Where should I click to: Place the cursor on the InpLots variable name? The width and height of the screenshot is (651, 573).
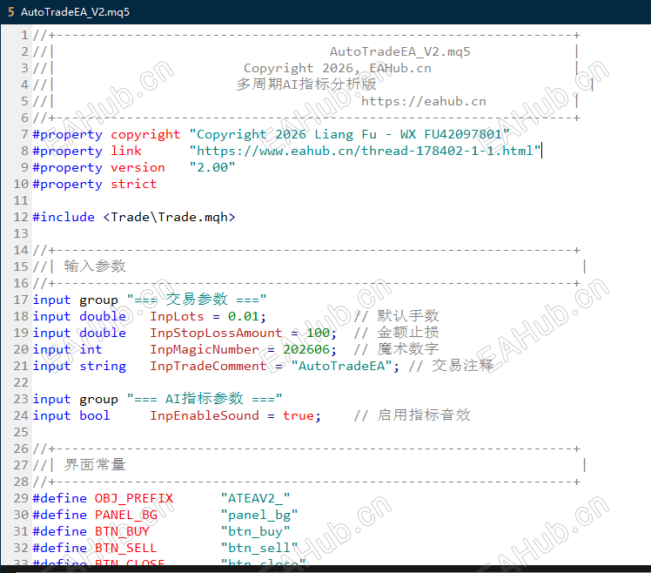[x=177, y=316]
